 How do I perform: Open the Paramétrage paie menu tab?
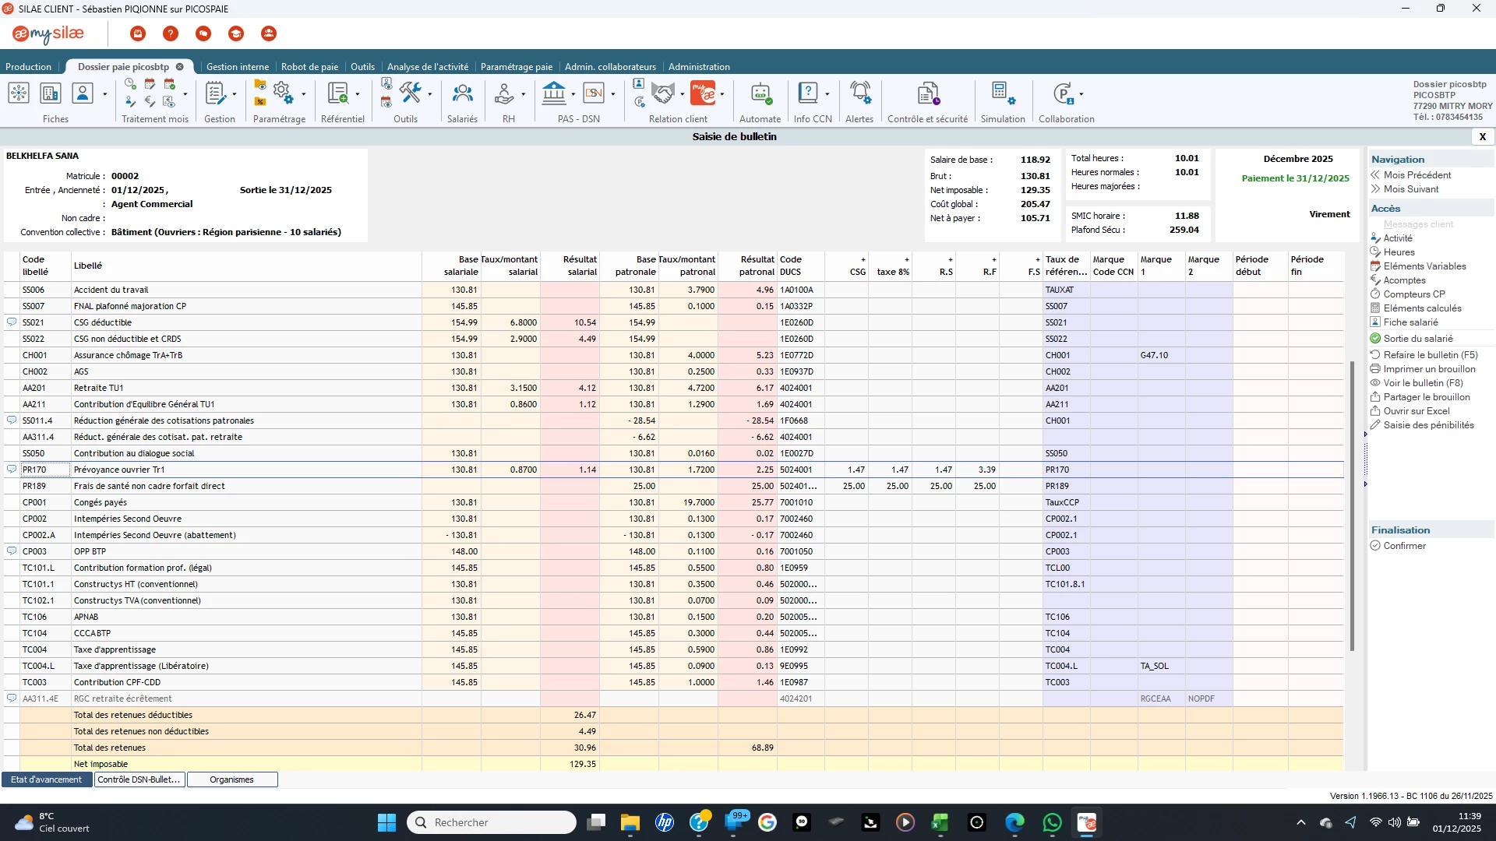[x=516, y=67]
